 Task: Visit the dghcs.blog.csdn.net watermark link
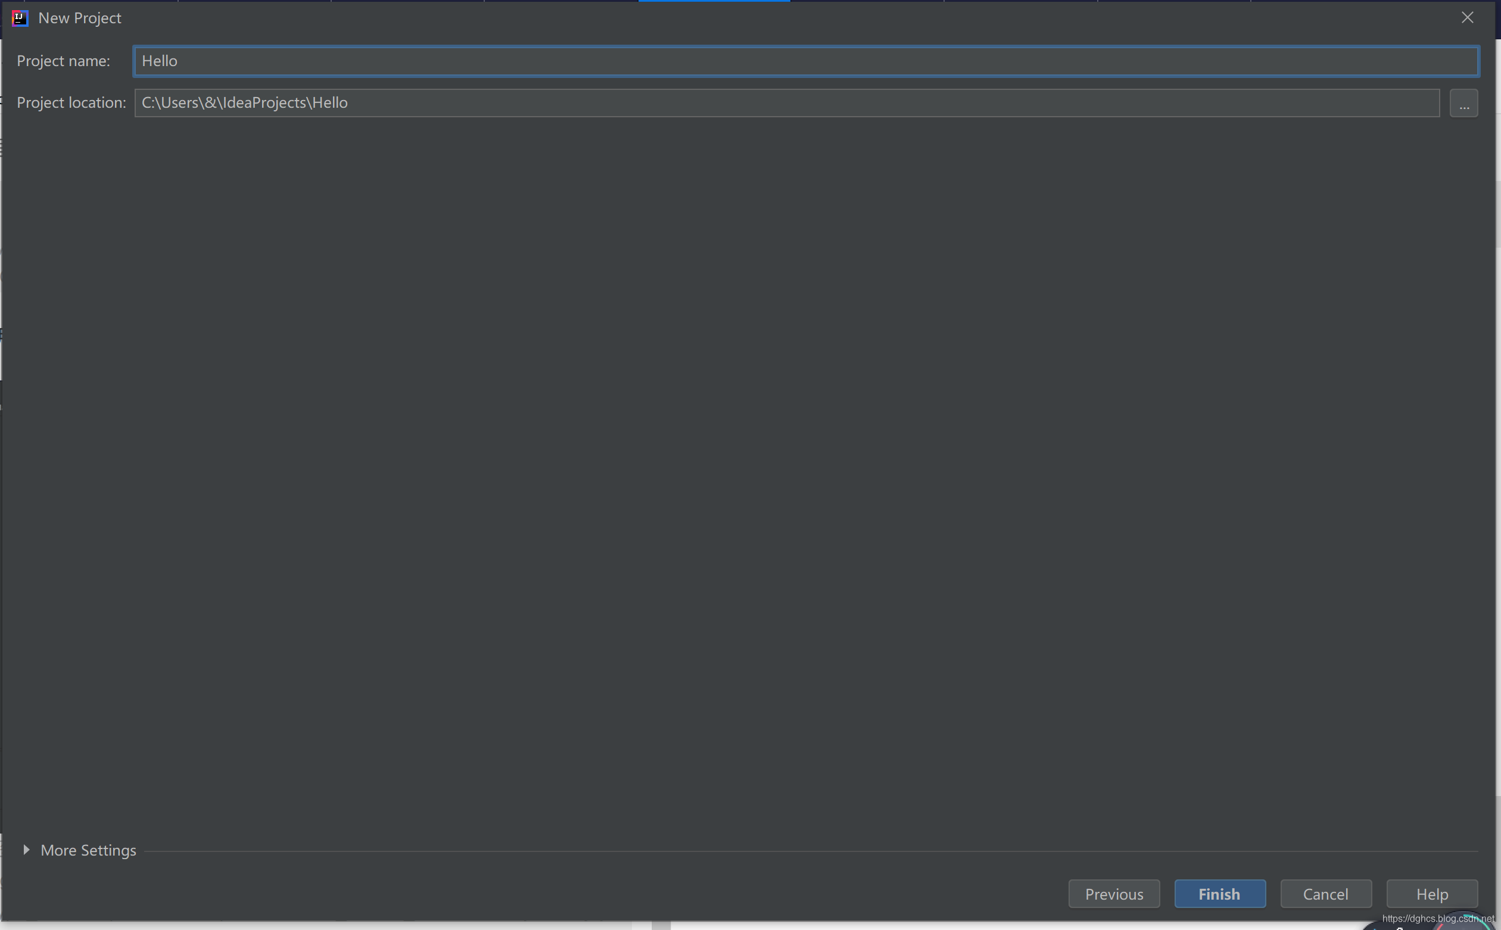point(1438,917)
